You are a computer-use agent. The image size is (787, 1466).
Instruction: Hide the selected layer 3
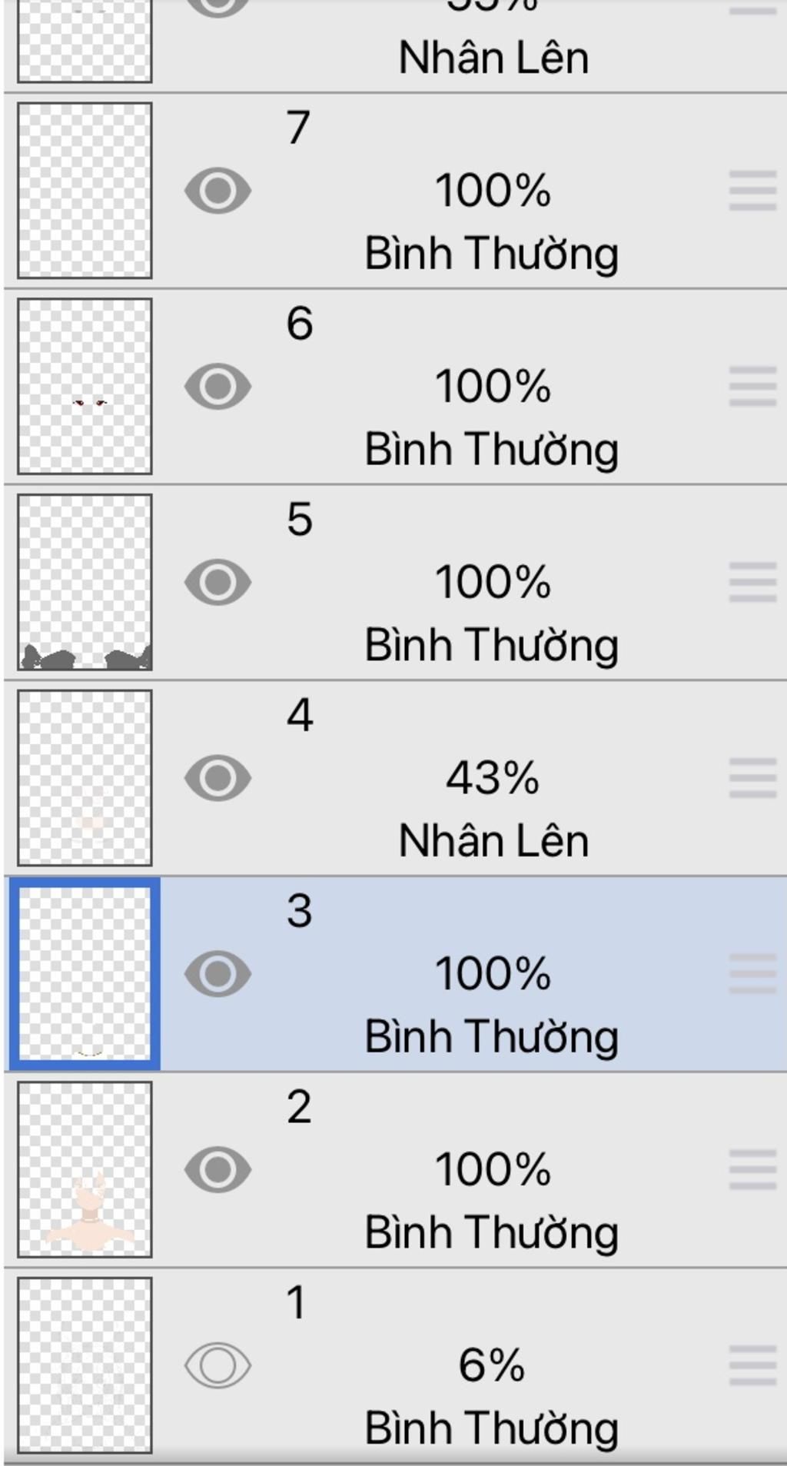click(x=218, y=974)
